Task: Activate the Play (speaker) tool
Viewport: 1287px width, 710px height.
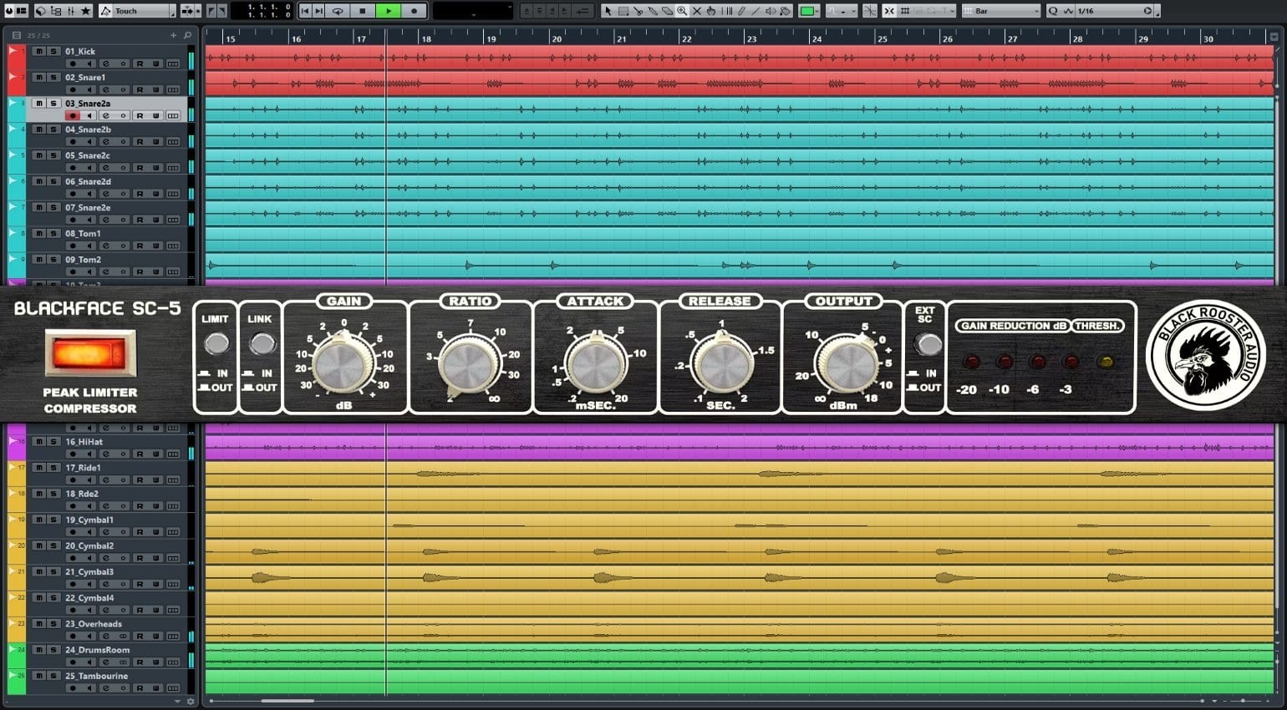Action: (770, 11)
